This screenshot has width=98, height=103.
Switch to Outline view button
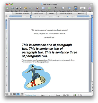pos(11,94)
